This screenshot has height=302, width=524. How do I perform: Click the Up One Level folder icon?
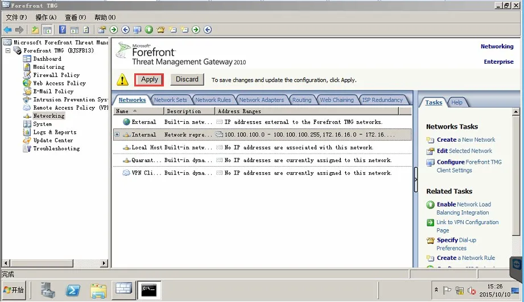35,30
